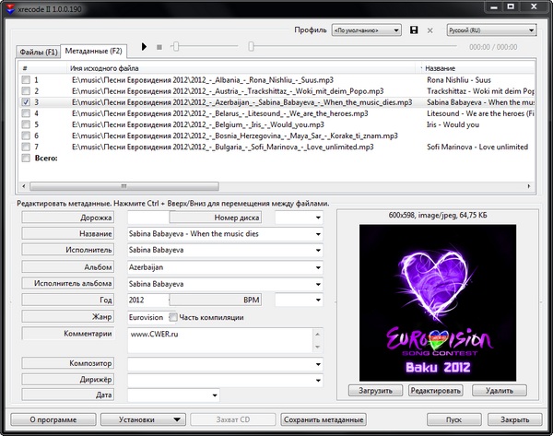Expand the Альбом field dropdown
The width and height of the screenshot is (553, 436).
(317, 267)
